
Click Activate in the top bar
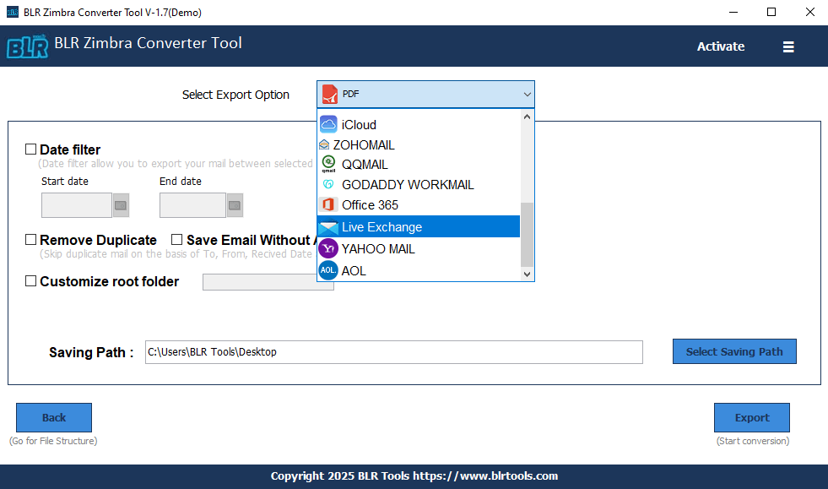721,47
